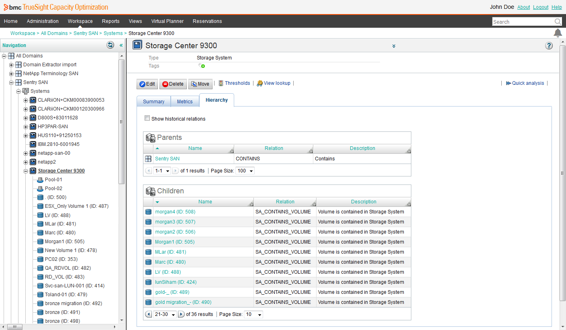Add column after Children Description header

pyautogui.click(x=409, y=205)
